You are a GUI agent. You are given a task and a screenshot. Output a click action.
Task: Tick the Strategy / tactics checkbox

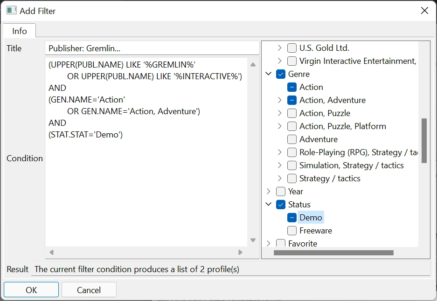292,178
